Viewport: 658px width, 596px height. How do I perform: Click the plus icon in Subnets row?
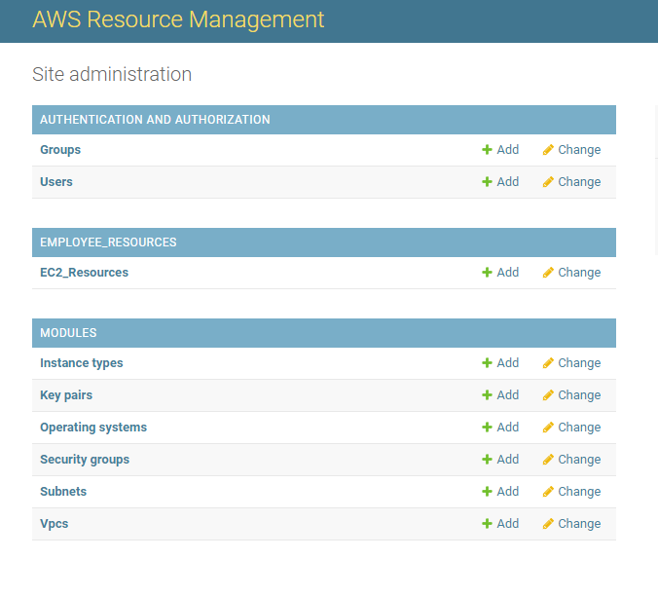(x=487, y=492)
